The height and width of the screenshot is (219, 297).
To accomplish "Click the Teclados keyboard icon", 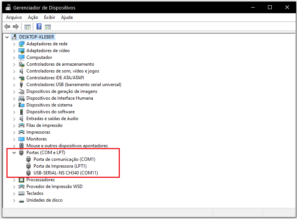I will coord(21,193).
